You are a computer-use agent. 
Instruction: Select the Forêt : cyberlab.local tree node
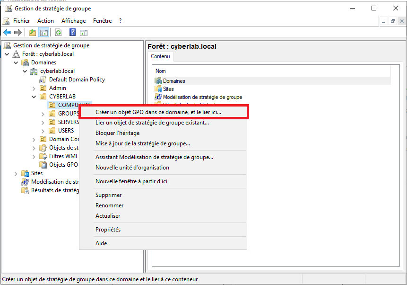coord(48,54)
